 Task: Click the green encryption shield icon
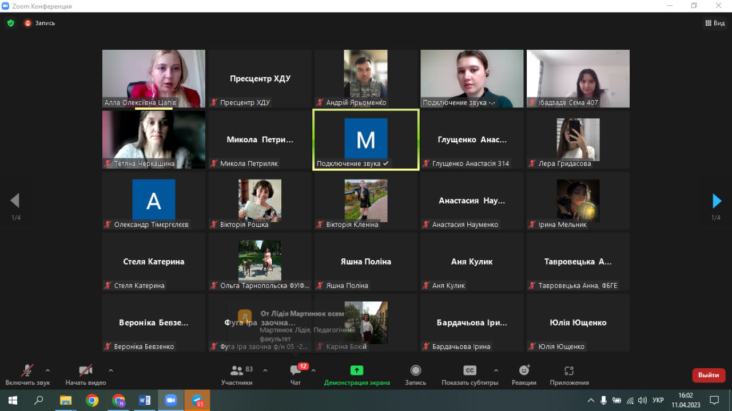[10, 23]
